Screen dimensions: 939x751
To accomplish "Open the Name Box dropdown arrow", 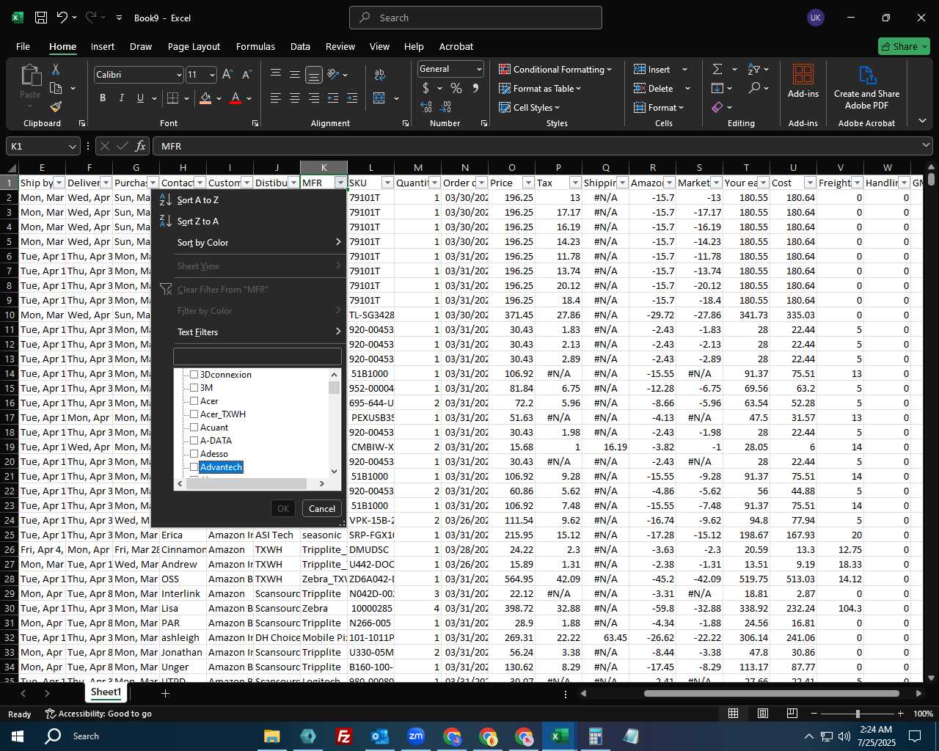I will tap(72, 146).
